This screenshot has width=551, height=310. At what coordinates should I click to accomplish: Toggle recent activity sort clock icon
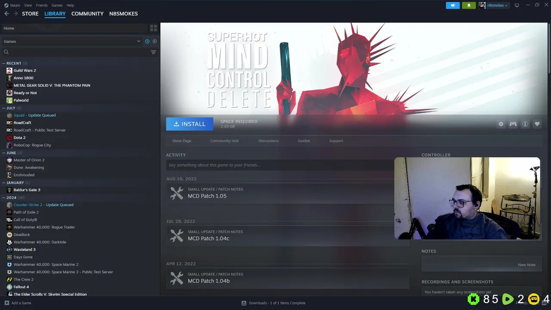coord(147,41)
